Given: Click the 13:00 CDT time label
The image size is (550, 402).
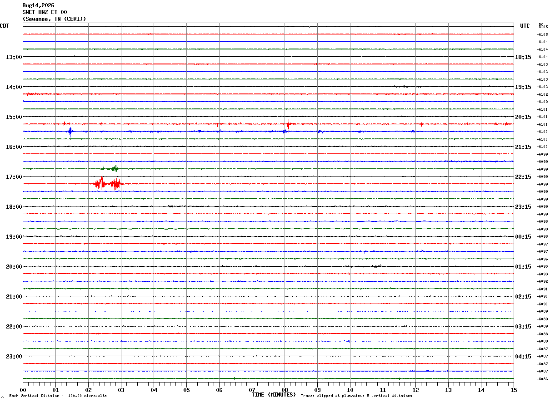Looking at the screenshot, I should [x=14, y=57].
